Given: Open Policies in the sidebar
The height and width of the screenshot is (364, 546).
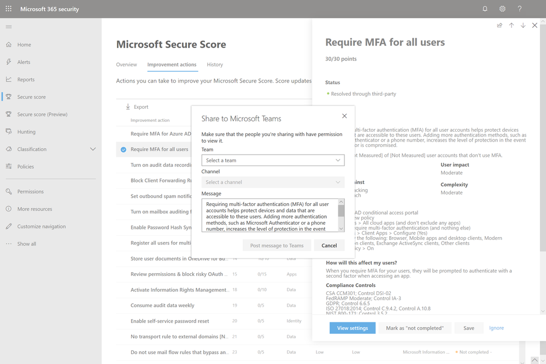Looking at the screenshot, I should pos(26,167).
